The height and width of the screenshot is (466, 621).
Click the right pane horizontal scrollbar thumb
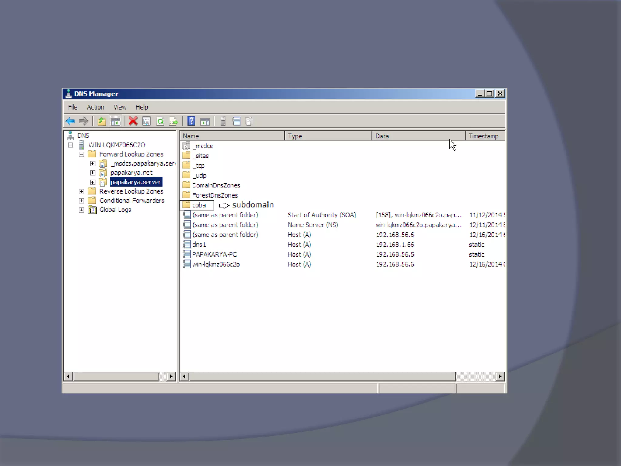click(x=322, y=377)
